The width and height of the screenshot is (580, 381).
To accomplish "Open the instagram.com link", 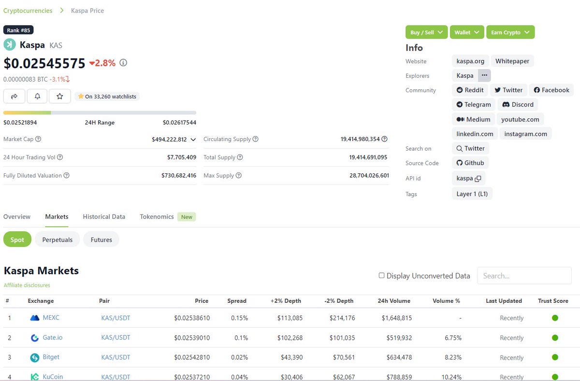I will tap(526, 134).
